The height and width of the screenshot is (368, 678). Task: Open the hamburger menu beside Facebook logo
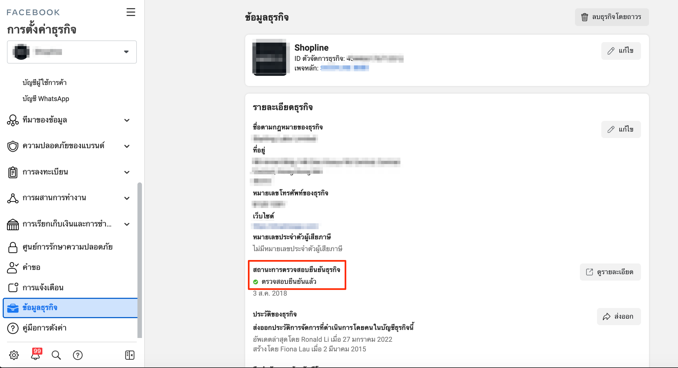click(x=131, y=12)
